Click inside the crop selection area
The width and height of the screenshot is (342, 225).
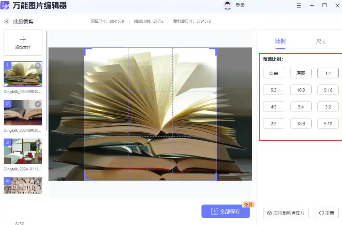tap(150, 114)
